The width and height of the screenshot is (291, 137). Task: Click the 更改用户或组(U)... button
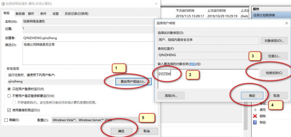pyautogui.click(x=133, y=82)
